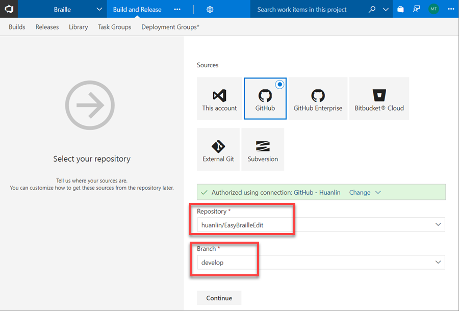The width and height of the screenshot is (459, 311).
Task: Click the Select your repository heading
Action: tap(92, 159)
